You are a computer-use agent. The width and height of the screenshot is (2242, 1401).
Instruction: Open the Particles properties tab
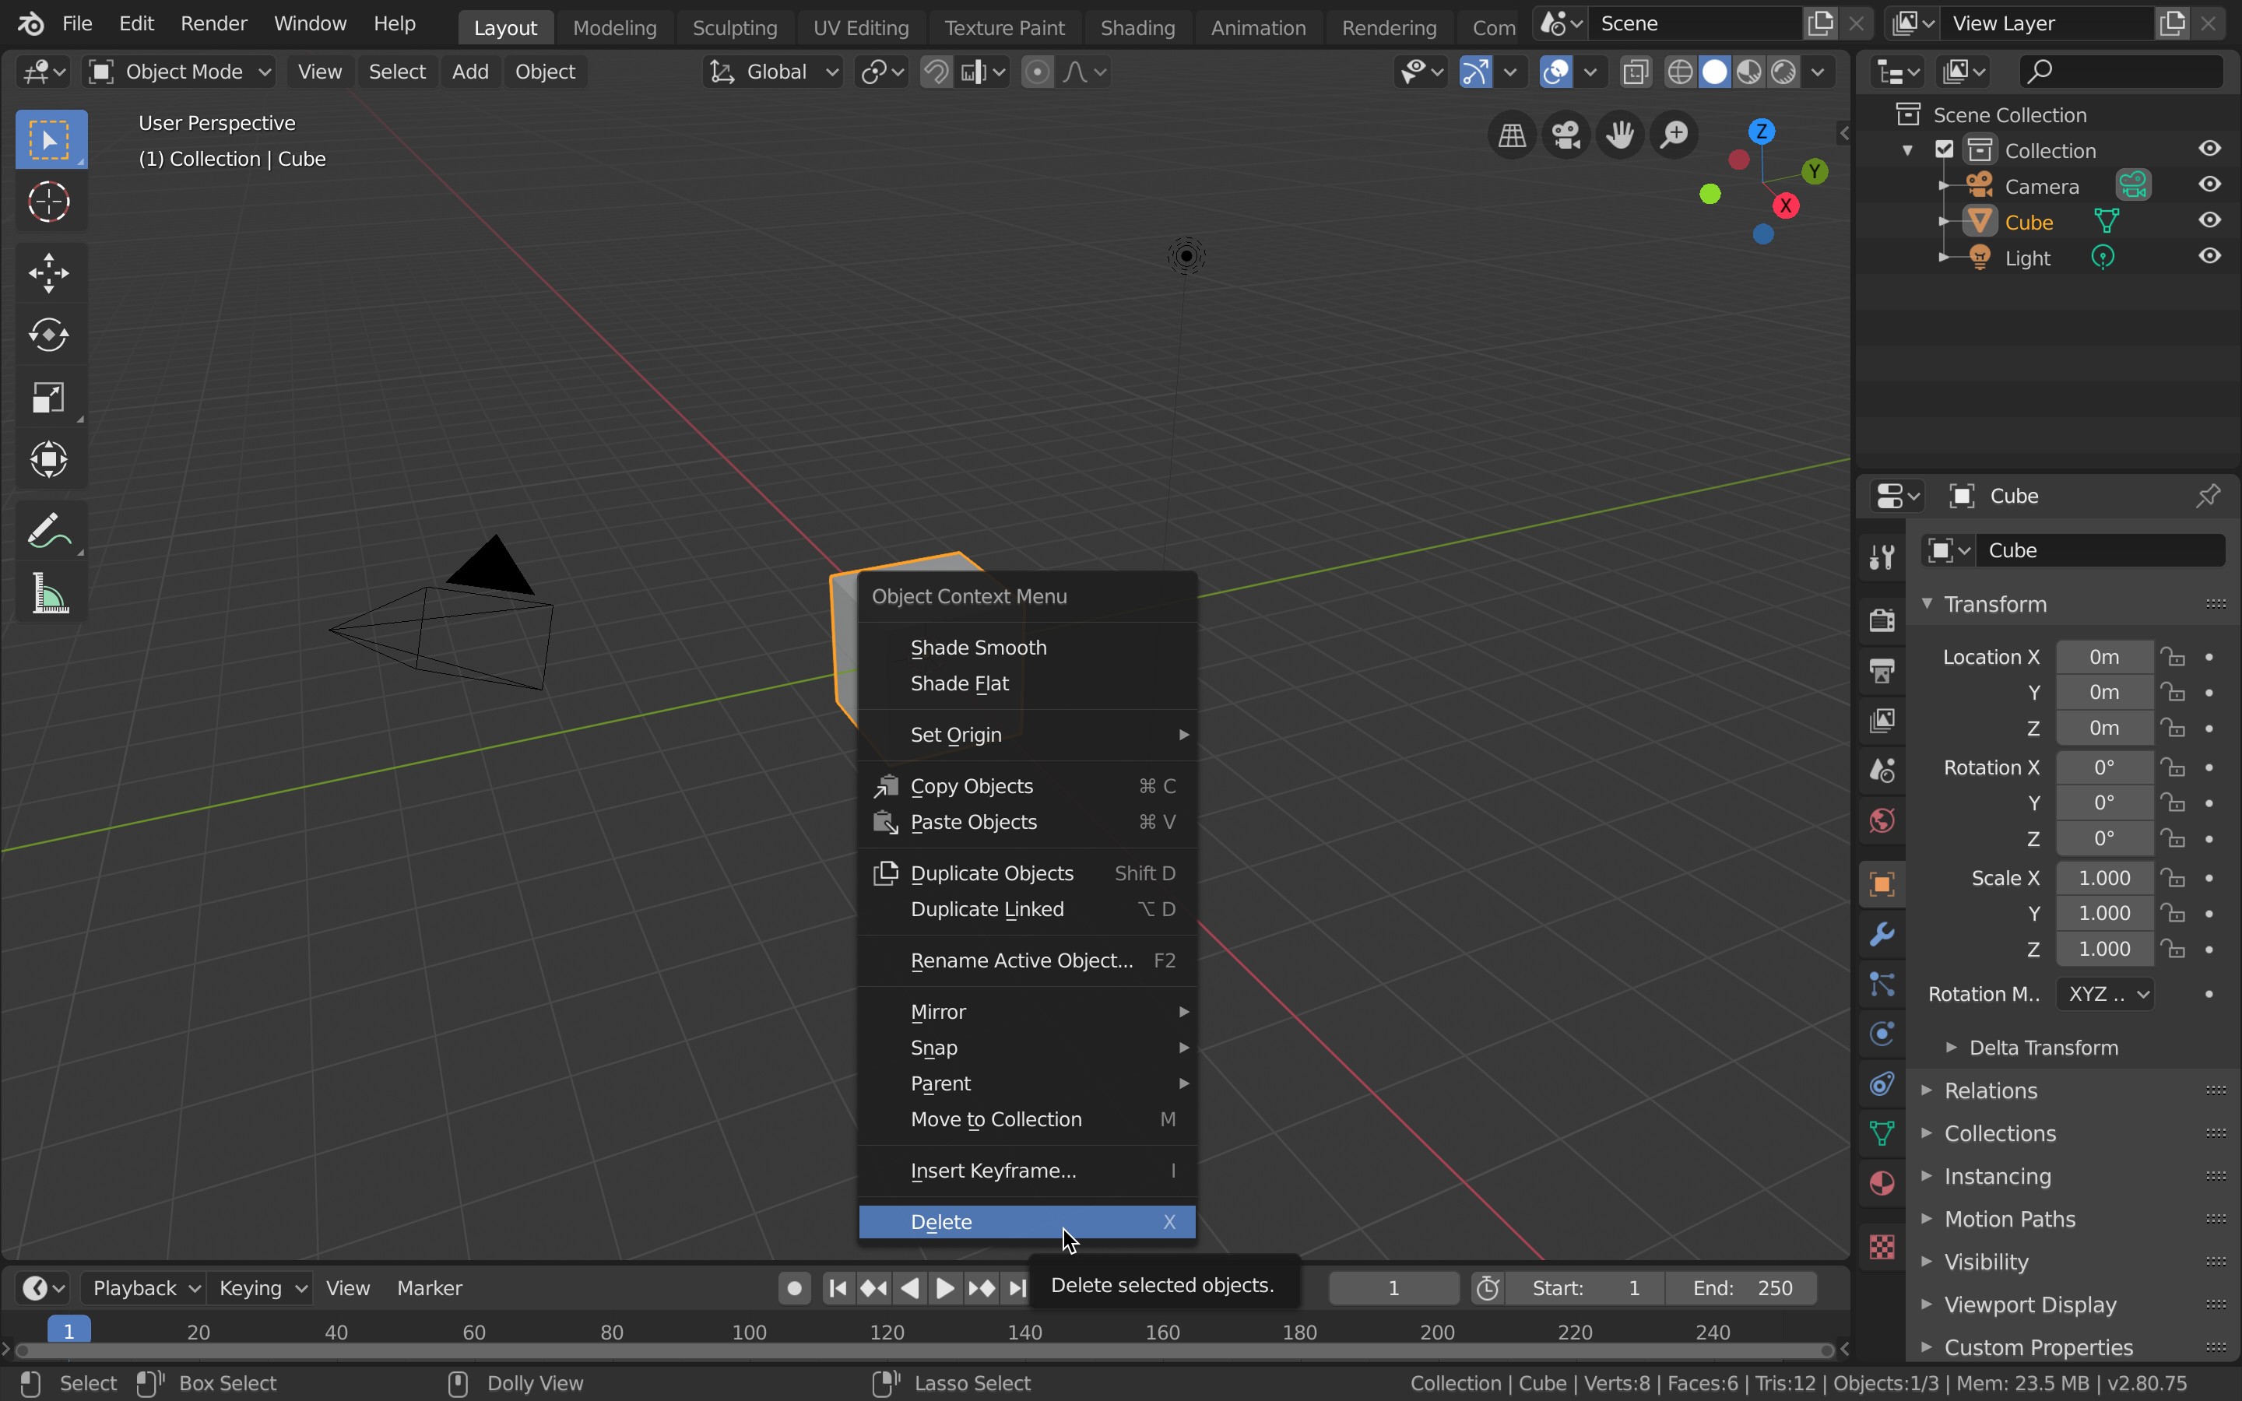tap(1882, 984)
